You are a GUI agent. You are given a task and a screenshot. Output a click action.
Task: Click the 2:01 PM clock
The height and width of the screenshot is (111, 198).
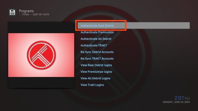tap(182, 98)
